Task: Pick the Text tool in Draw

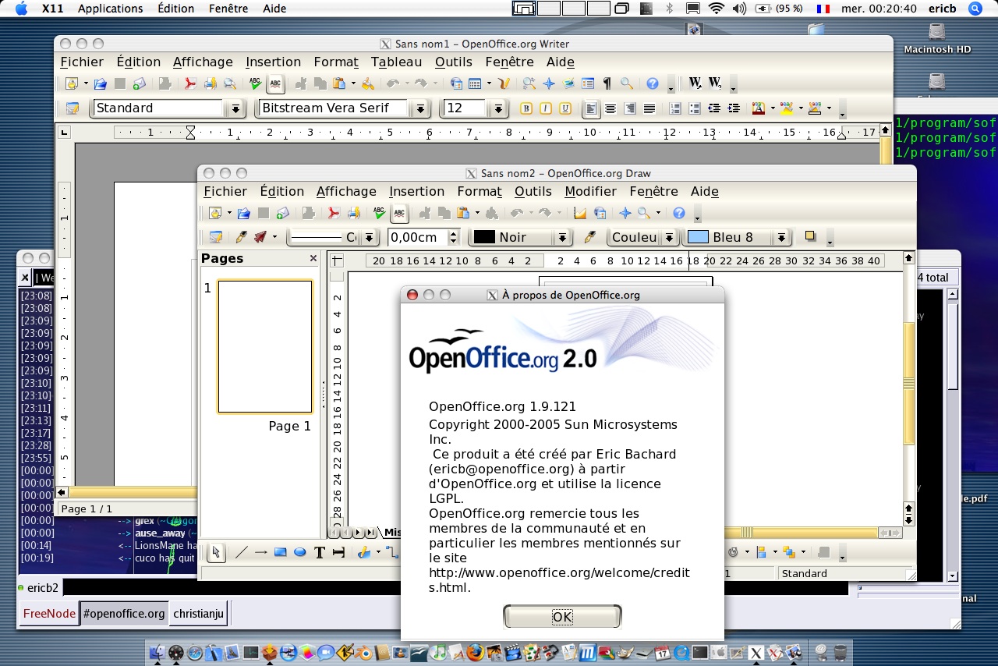Action: (x=319, y=553)
